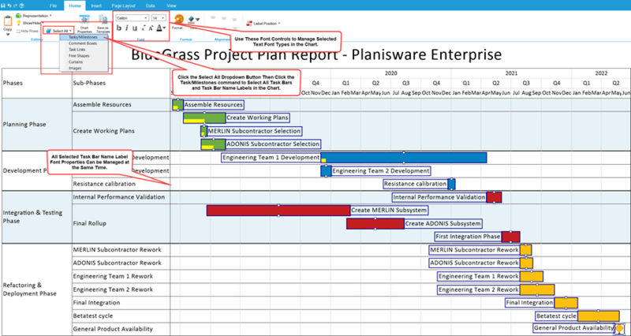Choose Task Links from the Select All menu
This screenshot has width=631, height=336.
(84, 50)
